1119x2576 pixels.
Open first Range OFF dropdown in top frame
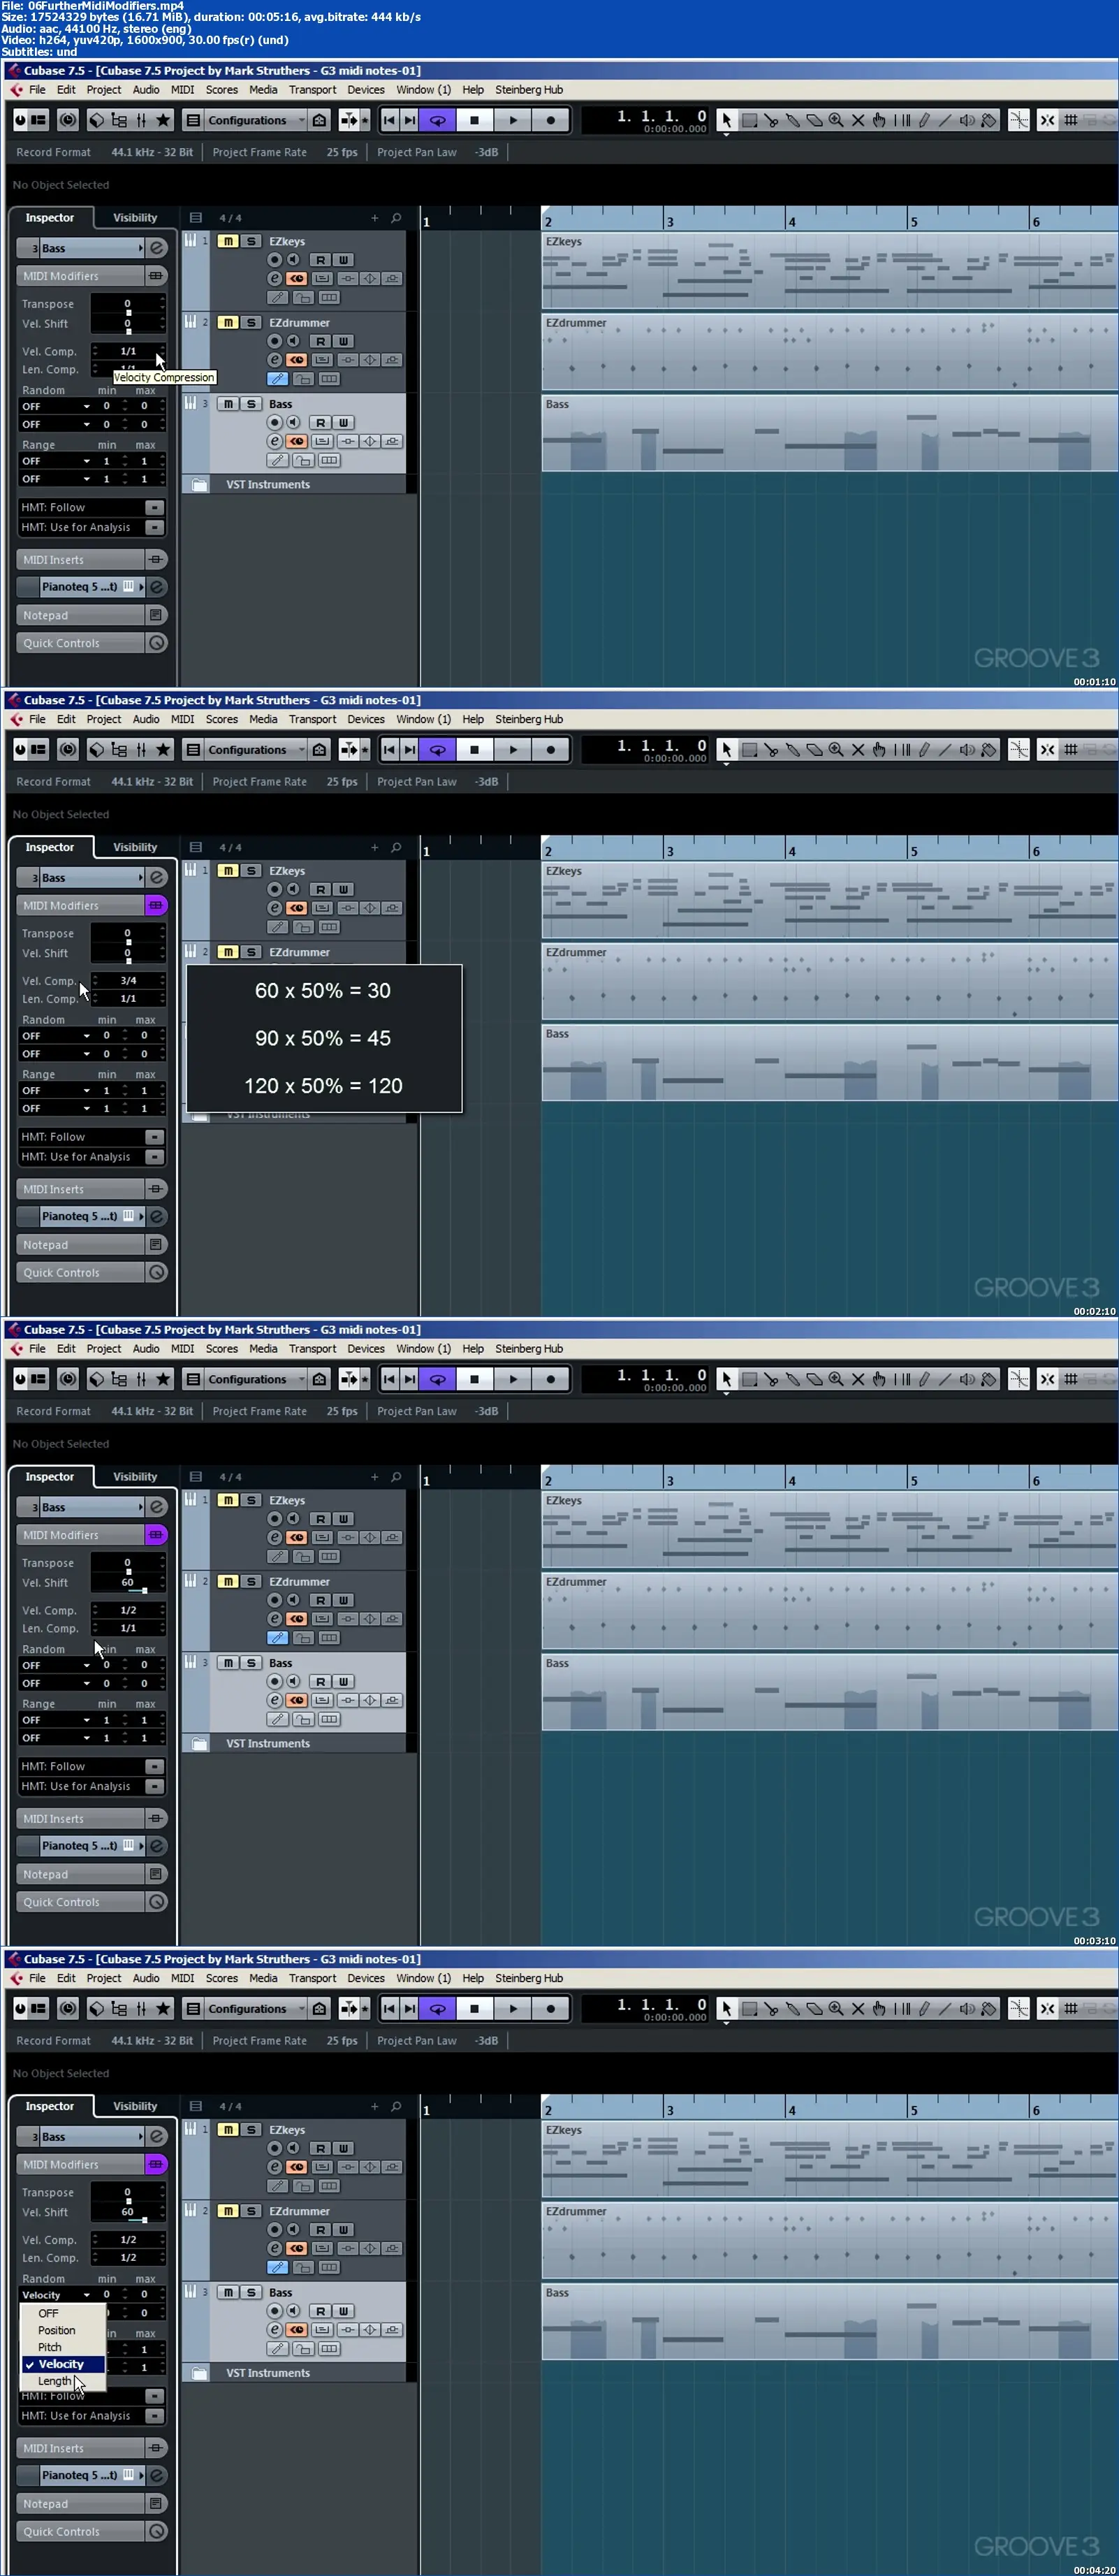pyautogui.click(x=56, y=462)
